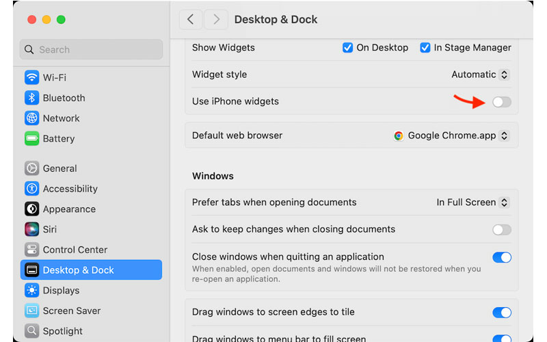This screenshot has height=342, width=547.
Task: Open the Prefer tabs In Full Screen dropdown
Action: (472, 202)
